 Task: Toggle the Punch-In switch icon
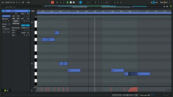(x=104, y=2)
